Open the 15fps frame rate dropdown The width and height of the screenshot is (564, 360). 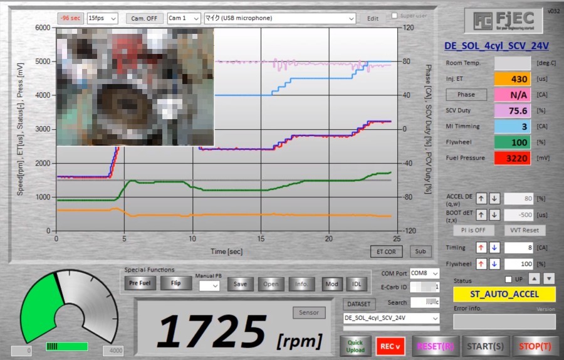point(103,18)
